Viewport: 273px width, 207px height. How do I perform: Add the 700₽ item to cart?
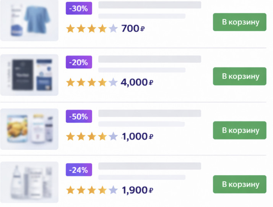click(239, 22)
